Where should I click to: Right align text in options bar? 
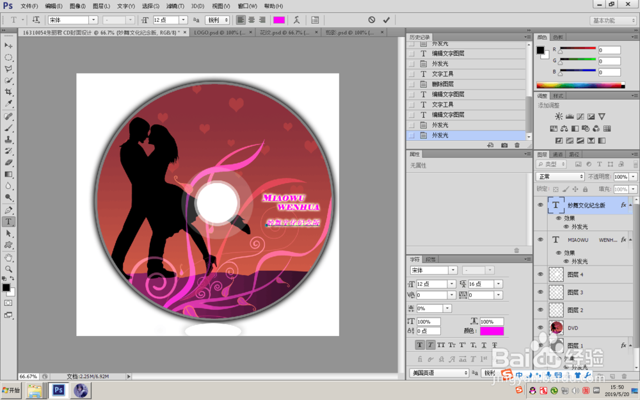click(x=262, y=20)
